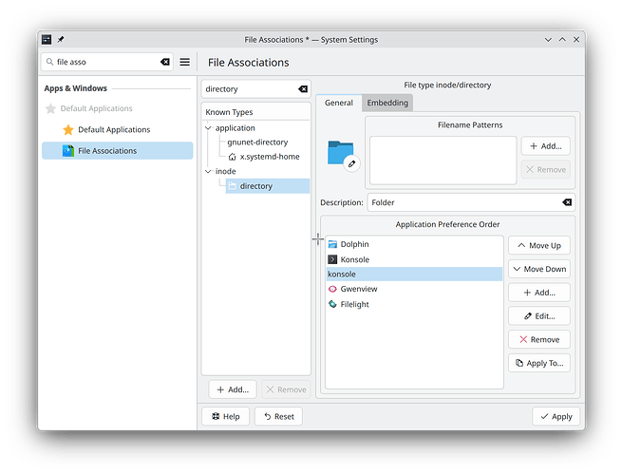Open the hamburger menu in sidebar header
Screen dimensions: 622x475
pos(185,62)
